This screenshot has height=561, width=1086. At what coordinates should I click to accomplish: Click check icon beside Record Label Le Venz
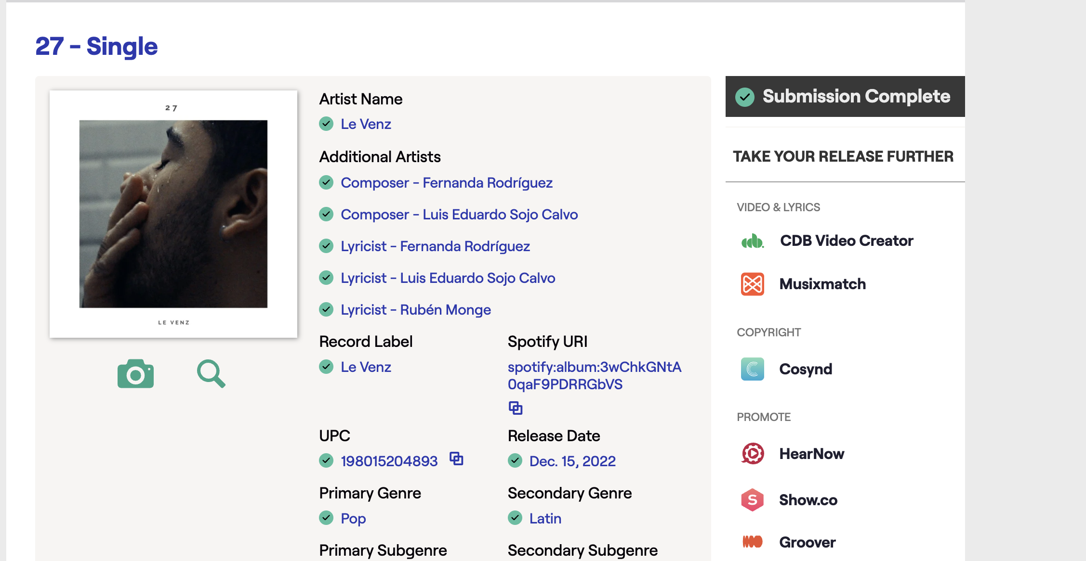326,367
